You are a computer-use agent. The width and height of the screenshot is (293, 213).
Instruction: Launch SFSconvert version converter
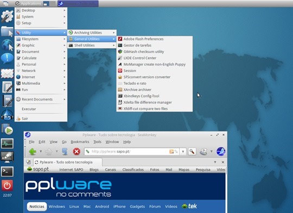tap(154, 77)
